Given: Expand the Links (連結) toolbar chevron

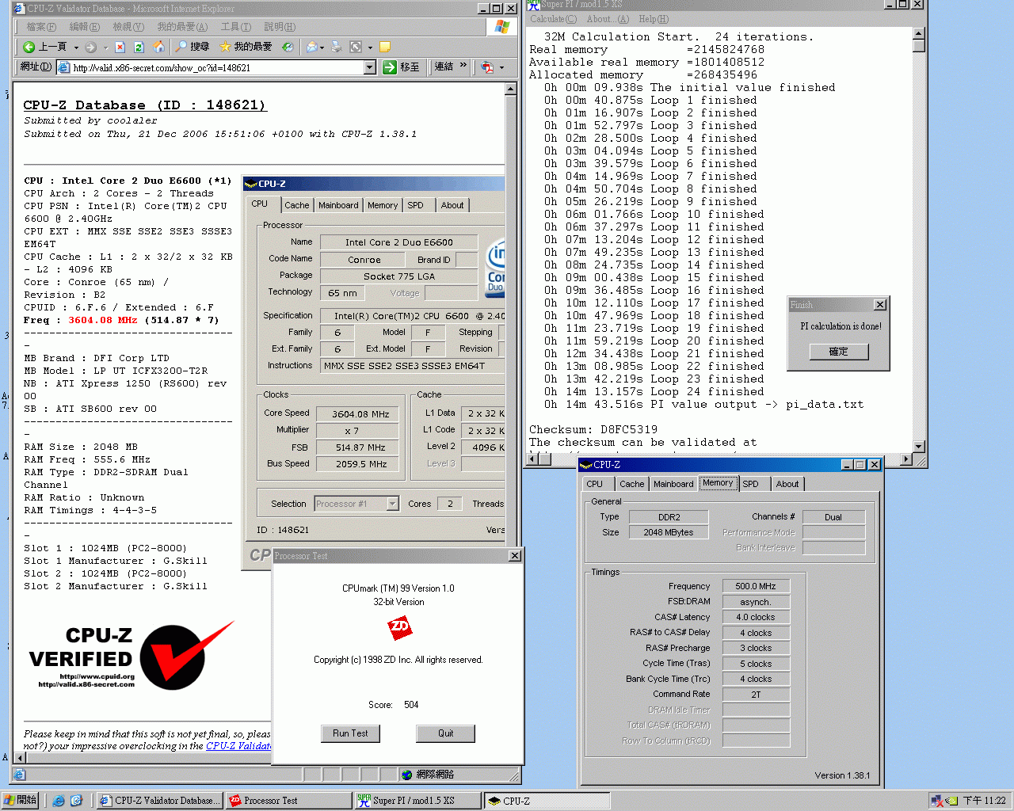Looking at the screenshot, I should [463, 66].
